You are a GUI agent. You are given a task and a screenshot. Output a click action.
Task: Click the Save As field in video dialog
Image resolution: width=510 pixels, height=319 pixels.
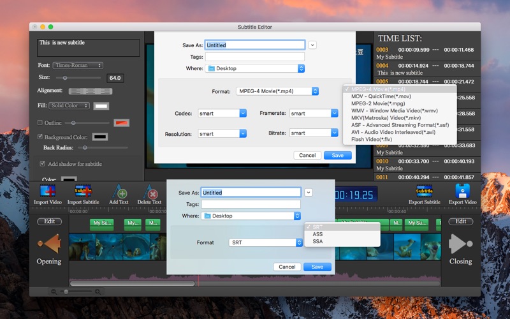coord(254,45)
